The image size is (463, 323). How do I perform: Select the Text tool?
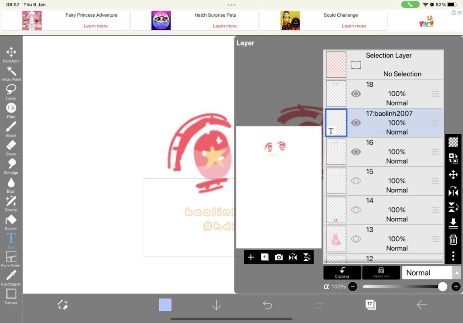[11, 240]
